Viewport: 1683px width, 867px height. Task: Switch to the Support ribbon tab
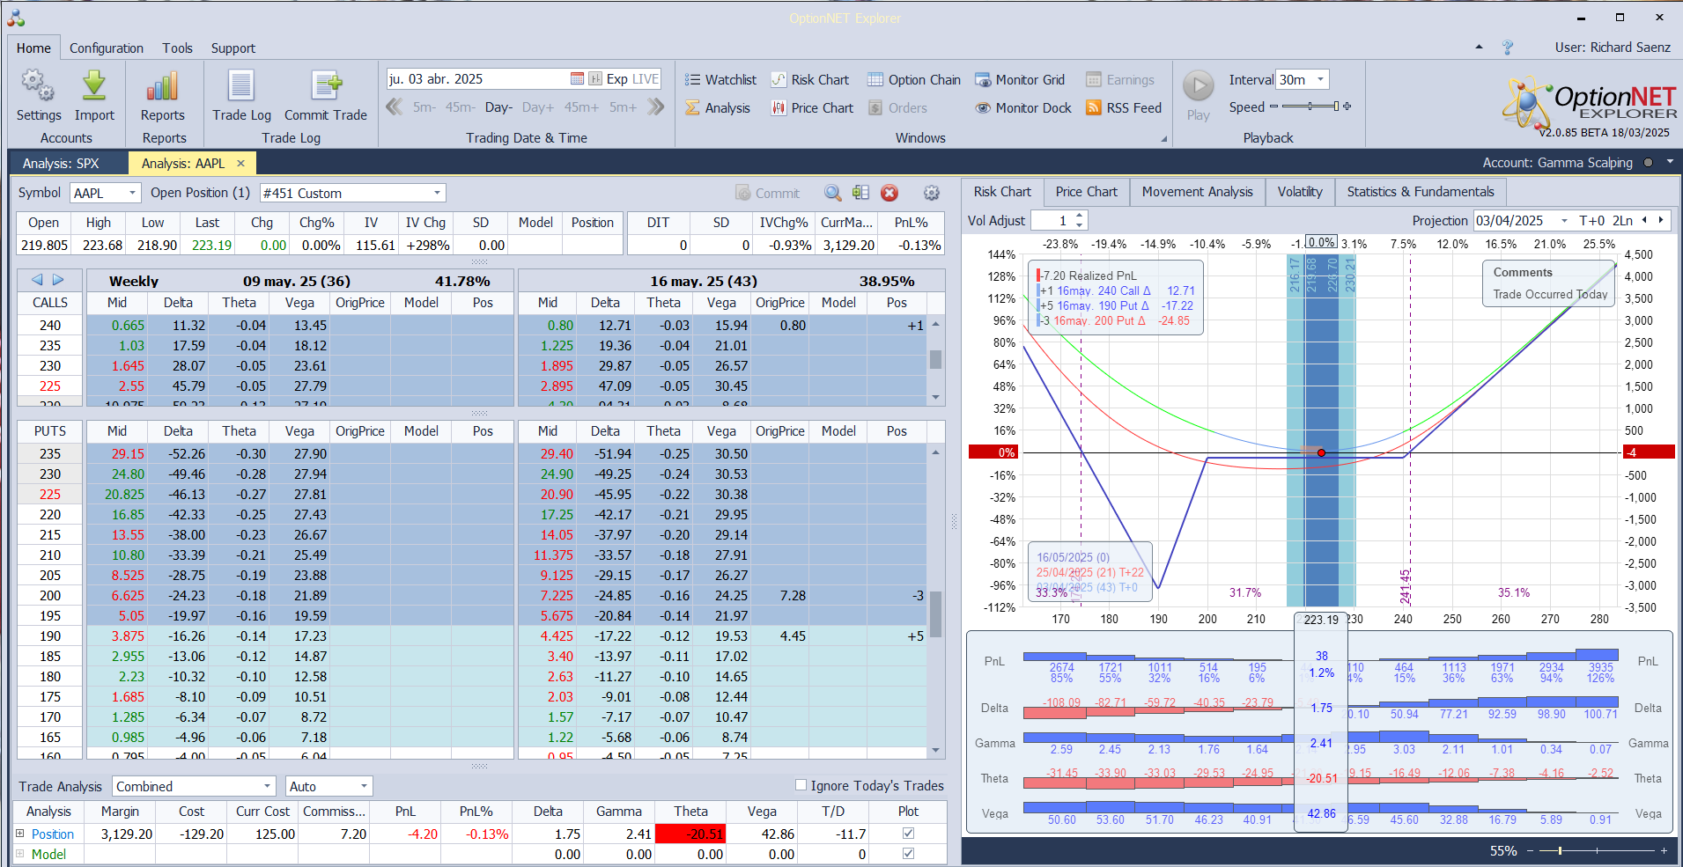pos(233,48)
